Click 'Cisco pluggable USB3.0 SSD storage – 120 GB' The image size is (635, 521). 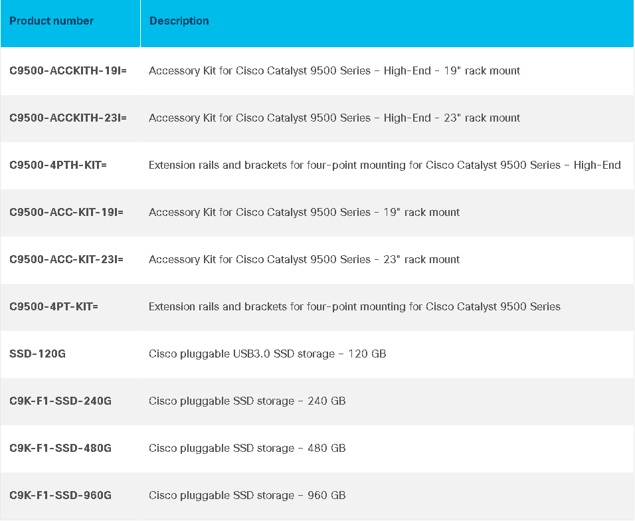coord(267,354)
